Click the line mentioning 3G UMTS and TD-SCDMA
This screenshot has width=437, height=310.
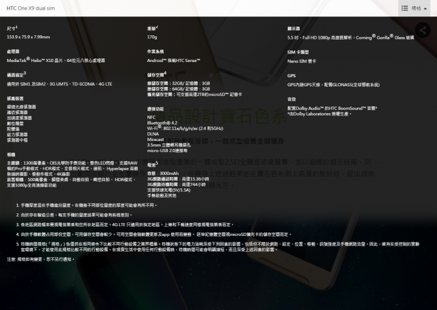tap(59, 84)
